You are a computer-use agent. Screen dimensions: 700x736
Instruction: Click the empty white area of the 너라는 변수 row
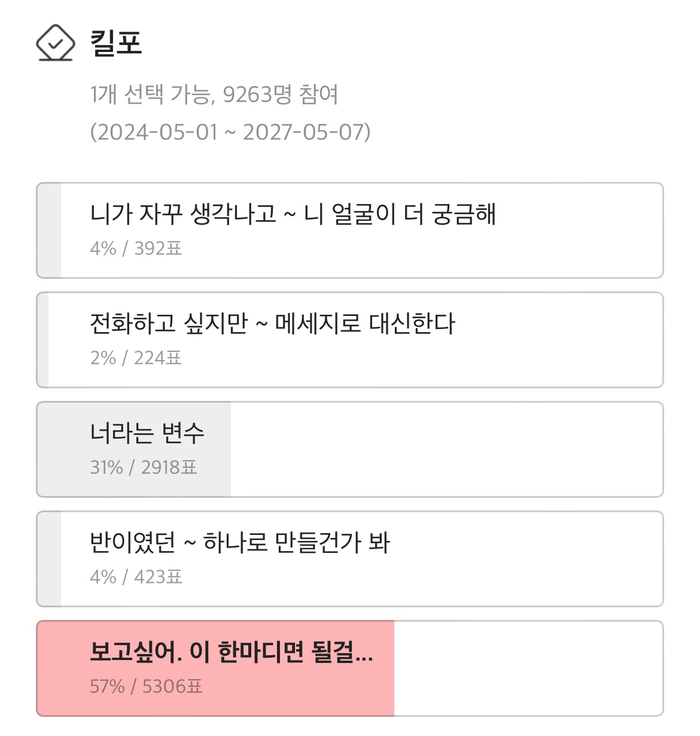coord(446,449)
